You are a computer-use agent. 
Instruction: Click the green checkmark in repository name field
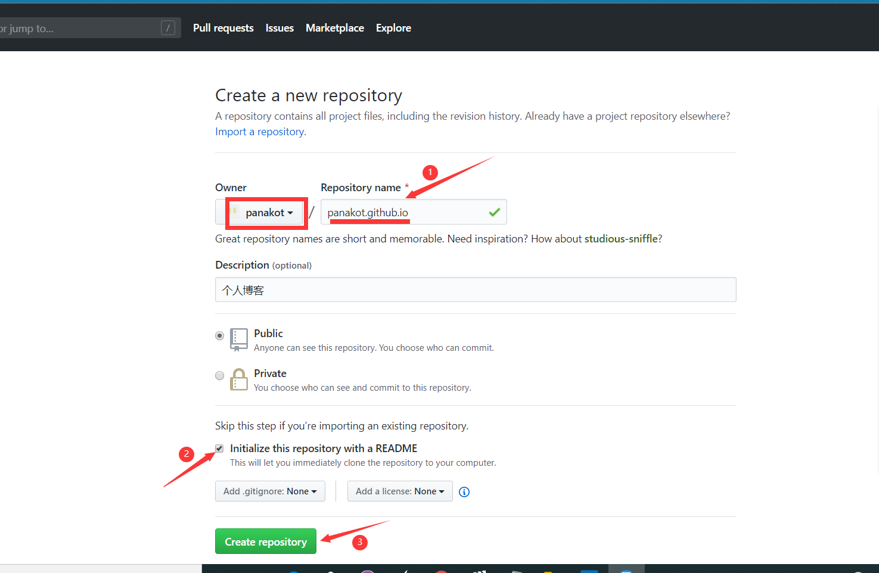click(x=494, y=212)
